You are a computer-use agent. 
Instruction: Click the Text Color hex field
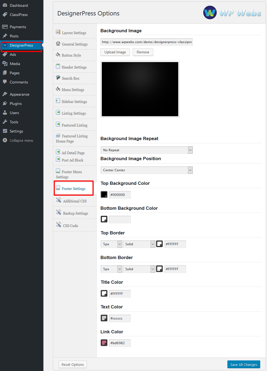tap(120, 318)
